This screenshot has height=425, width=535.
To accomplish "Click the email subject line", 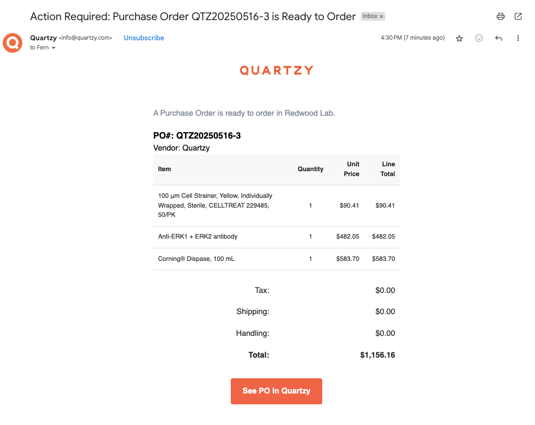I will [x=193, y=16].
